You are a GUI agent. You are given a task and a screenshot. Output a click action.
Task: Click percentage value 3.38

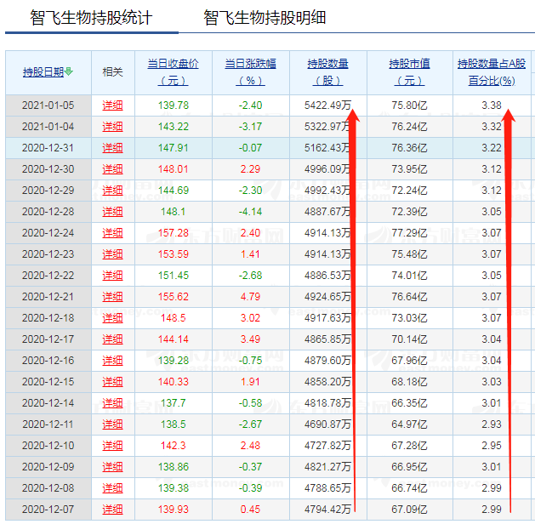coord(492,105)
